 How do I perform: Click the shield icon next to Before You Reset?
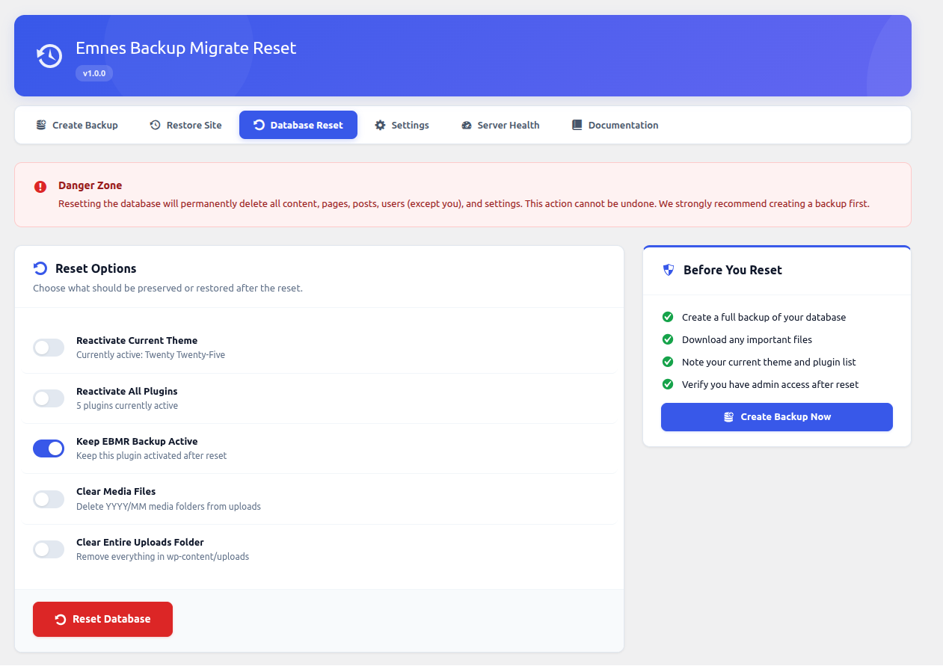click(667, 270)
